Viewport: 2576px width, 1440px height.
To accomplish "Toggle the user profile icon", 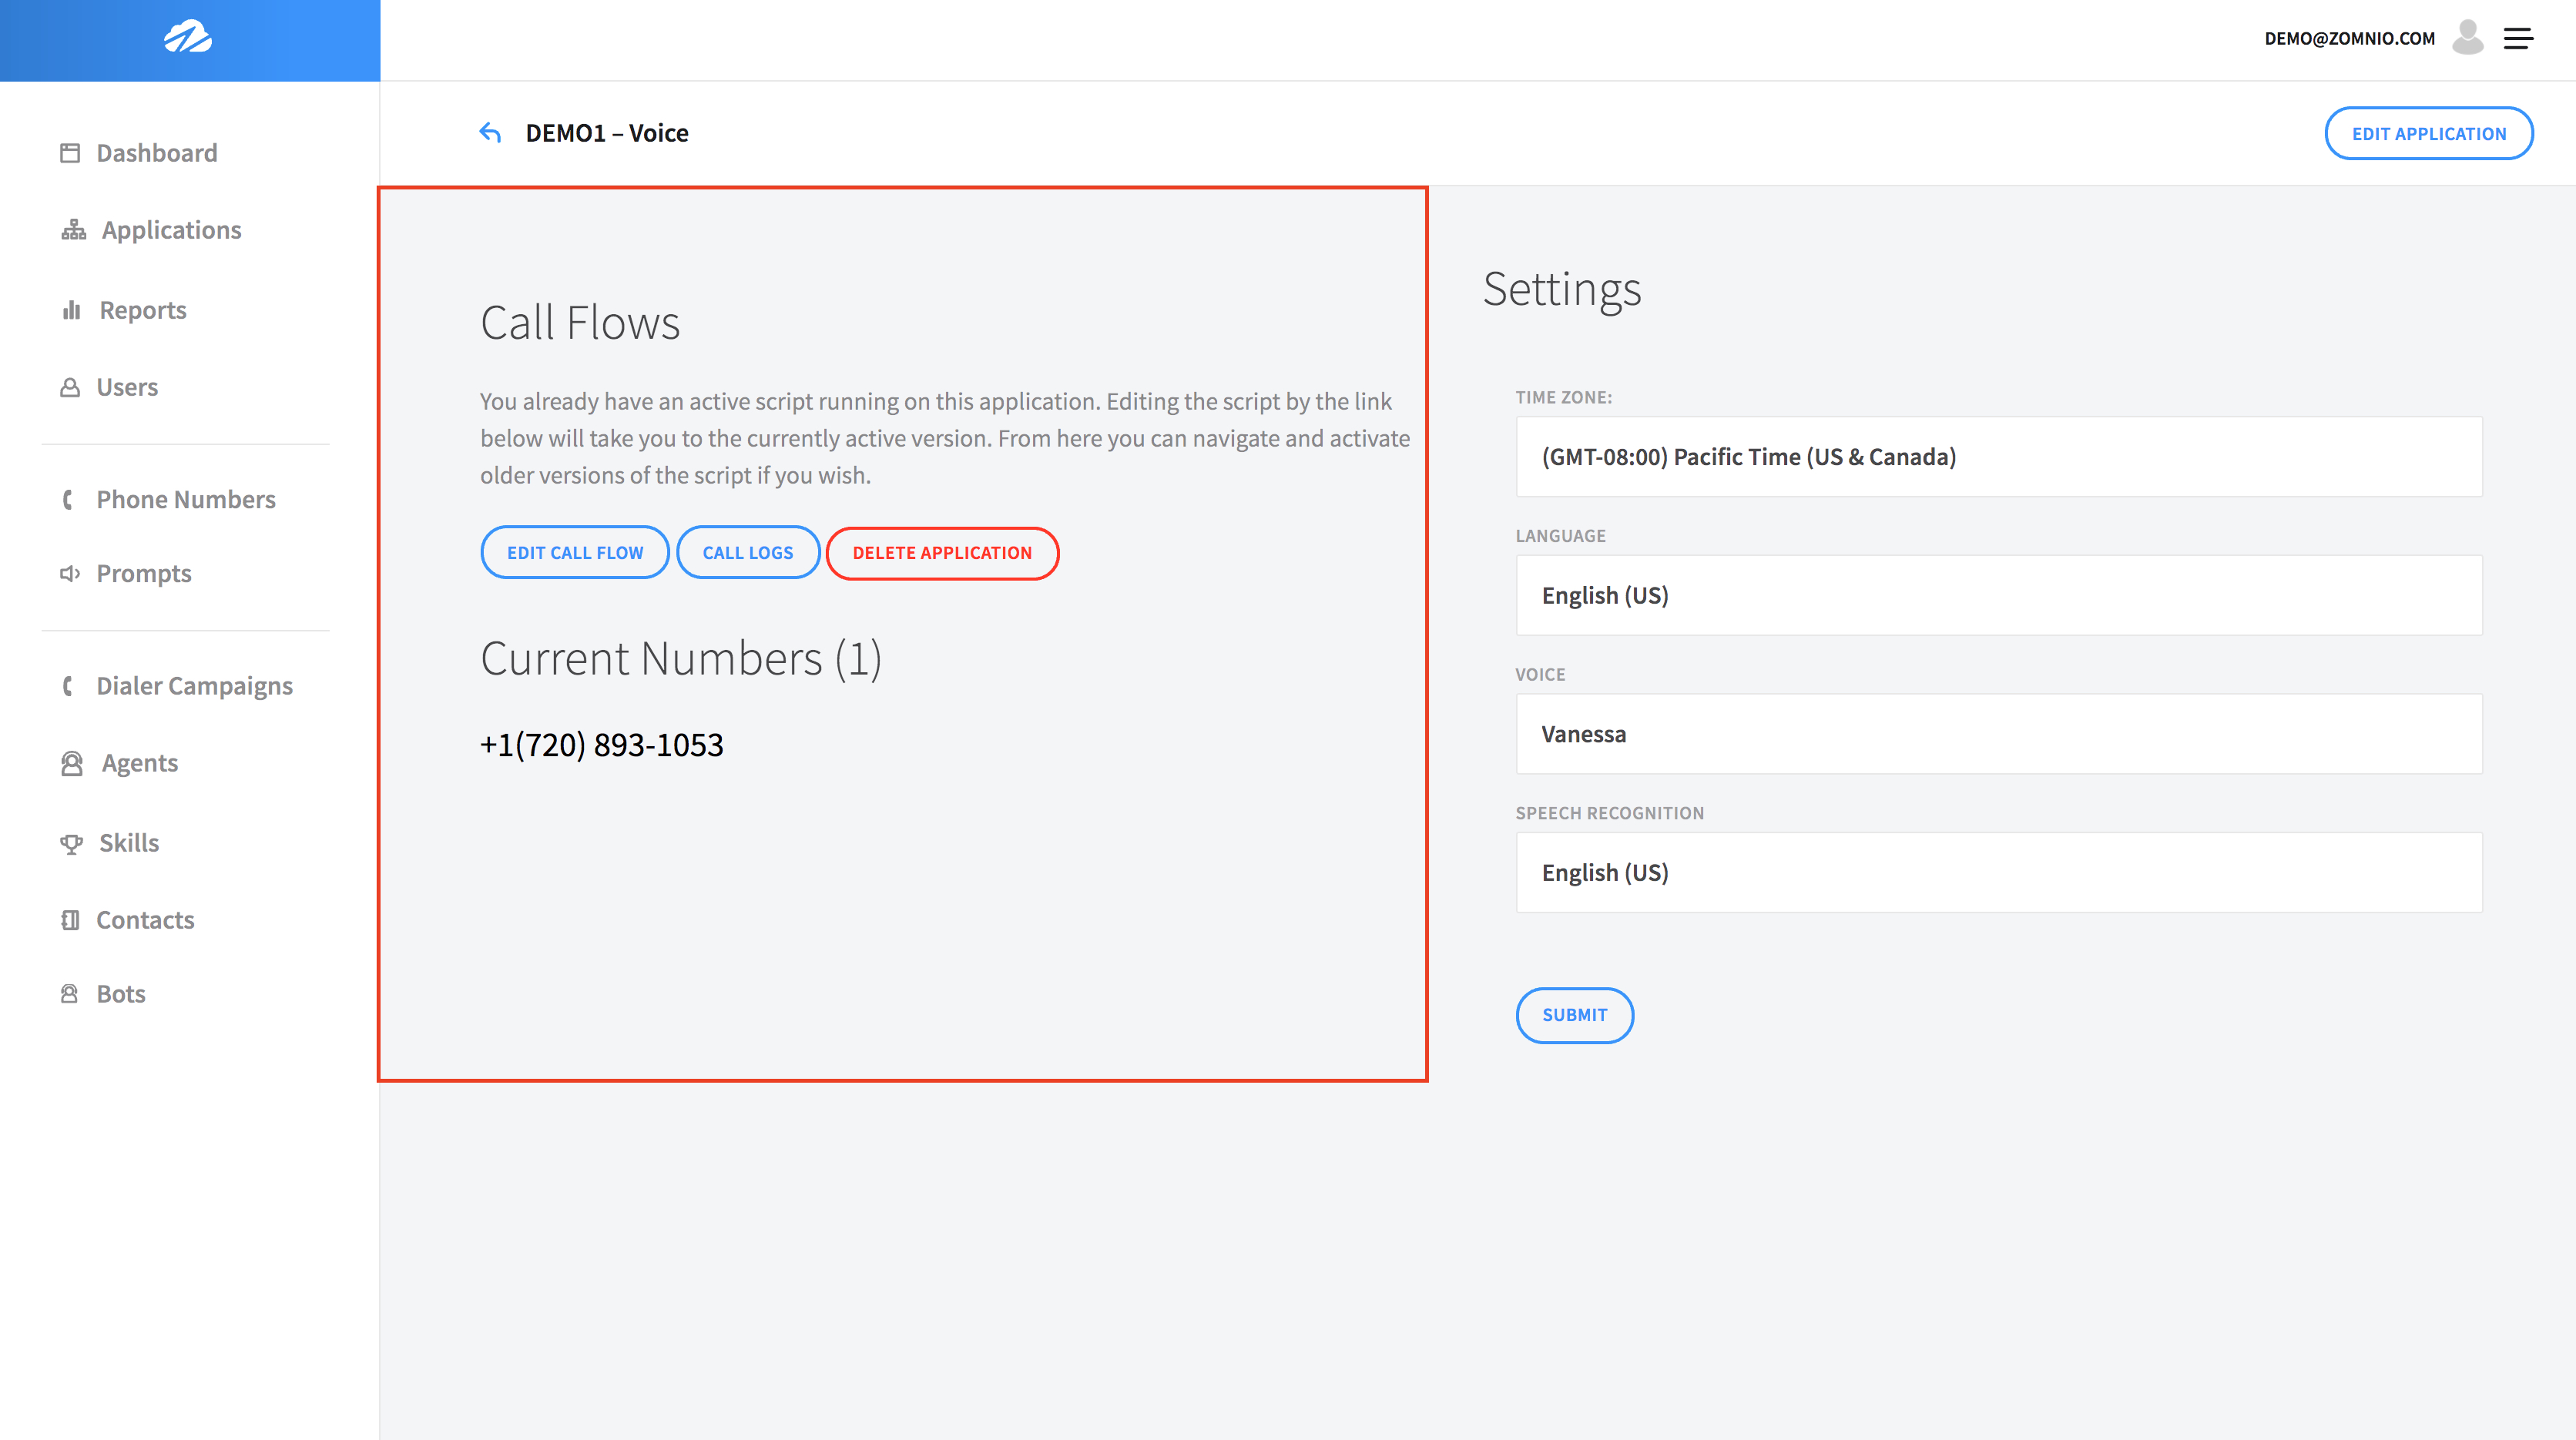I will coord(2468,37).
